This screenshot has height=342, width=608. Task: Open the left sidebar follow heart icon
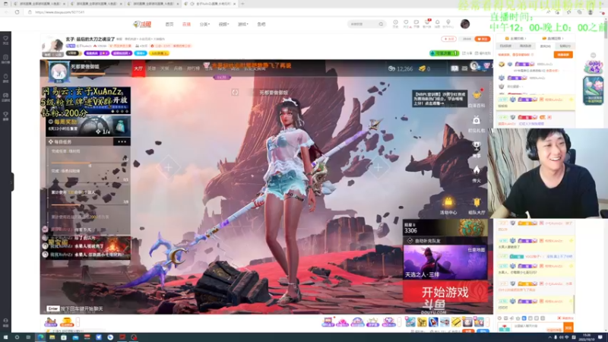pyautogui.click(x=5, y=40)
